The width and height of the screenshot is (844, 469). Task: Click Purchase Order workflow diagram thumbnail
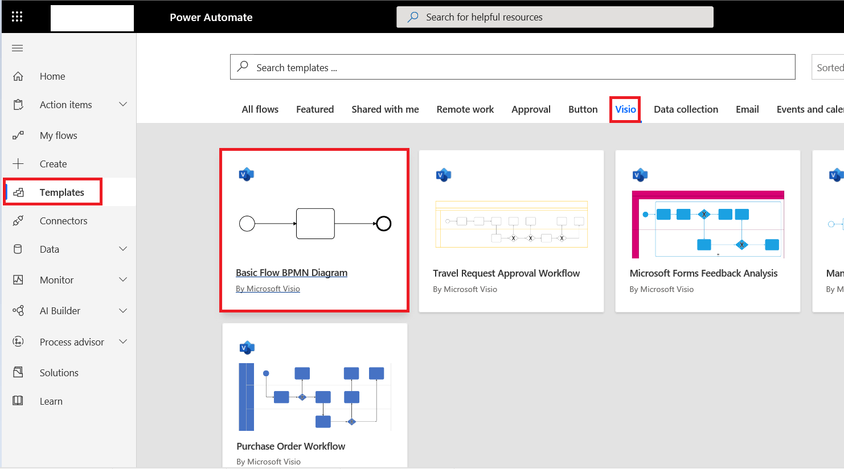point(315,397)
